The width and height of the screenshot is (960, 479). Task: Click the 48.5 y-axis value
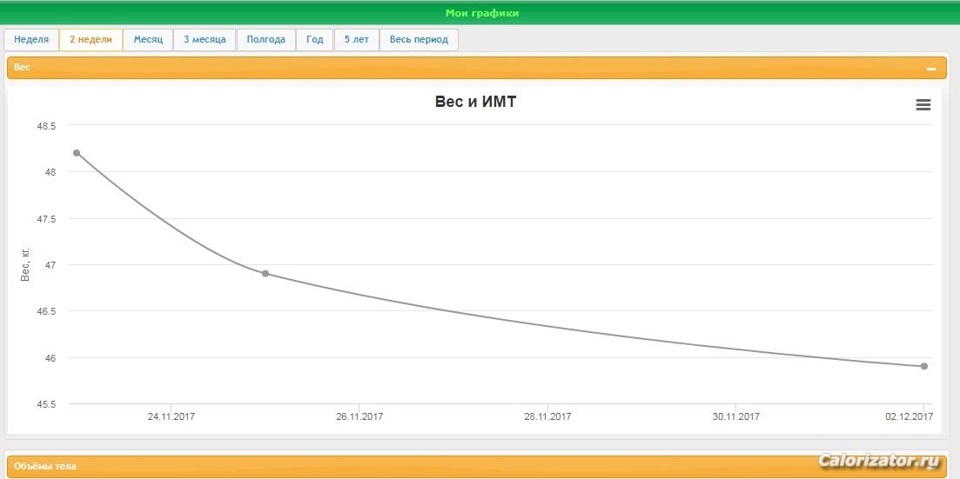pos(46,126)
